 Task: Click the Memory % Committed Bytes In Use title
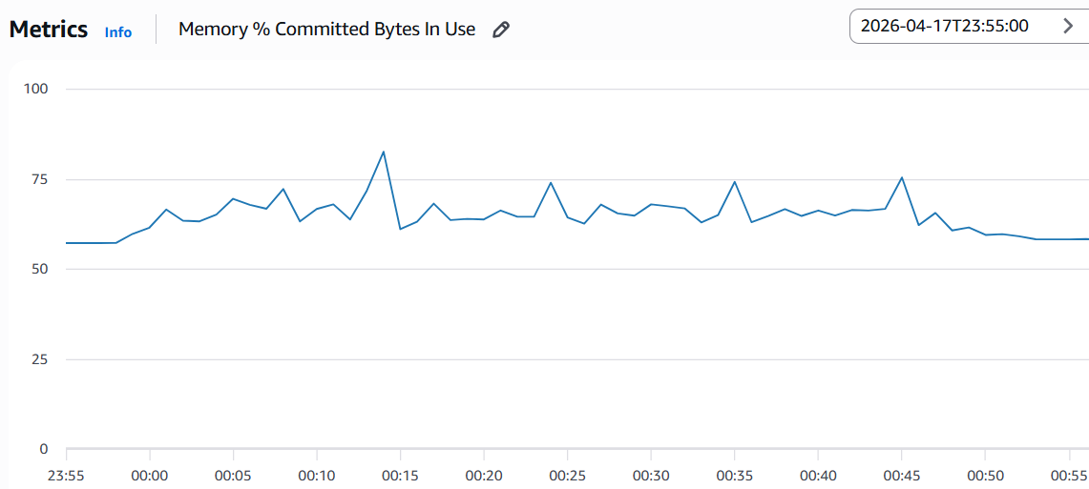tap(326, 29)
